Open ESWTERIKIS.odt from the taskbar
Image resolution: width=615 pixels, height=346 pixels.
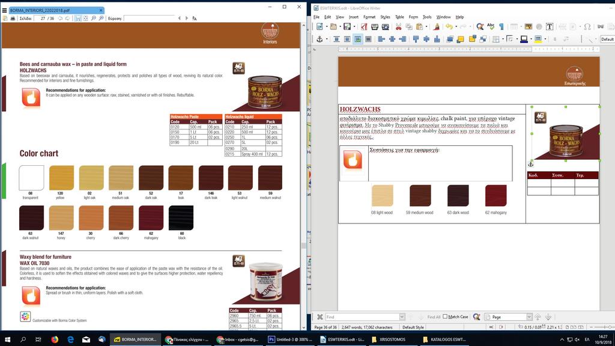(342, 339)
